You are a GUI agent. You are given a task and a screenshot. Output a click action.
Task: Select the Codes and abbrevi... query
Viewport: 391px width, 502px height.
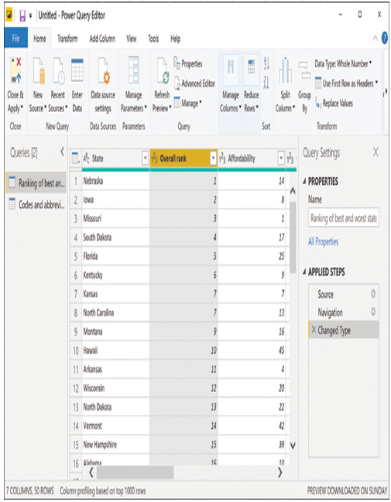[x=36, y=204]
